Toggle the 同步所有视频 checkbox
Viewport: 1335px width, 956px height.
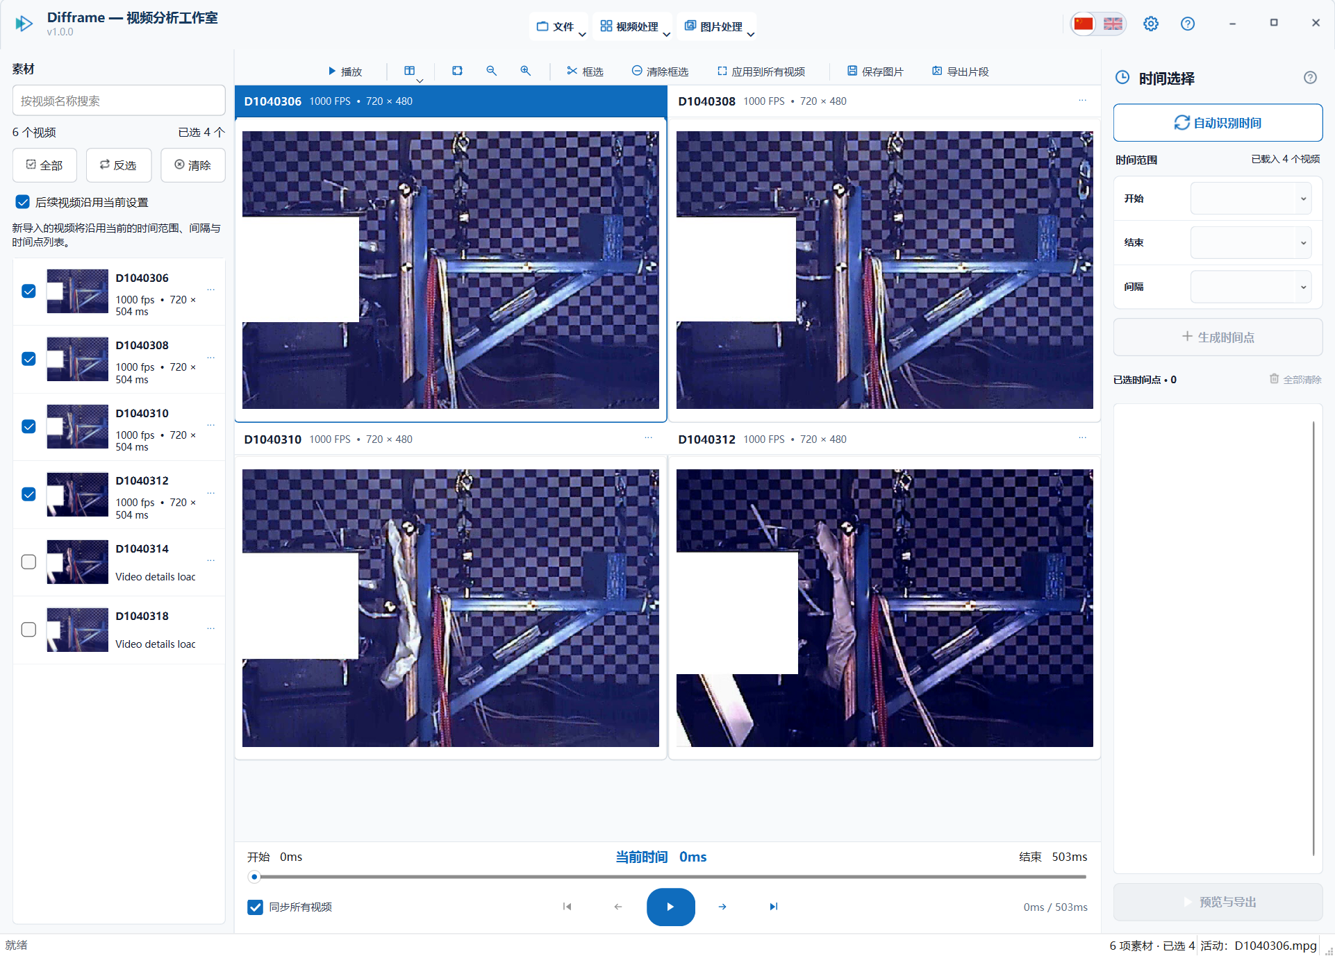coord(256,907)
